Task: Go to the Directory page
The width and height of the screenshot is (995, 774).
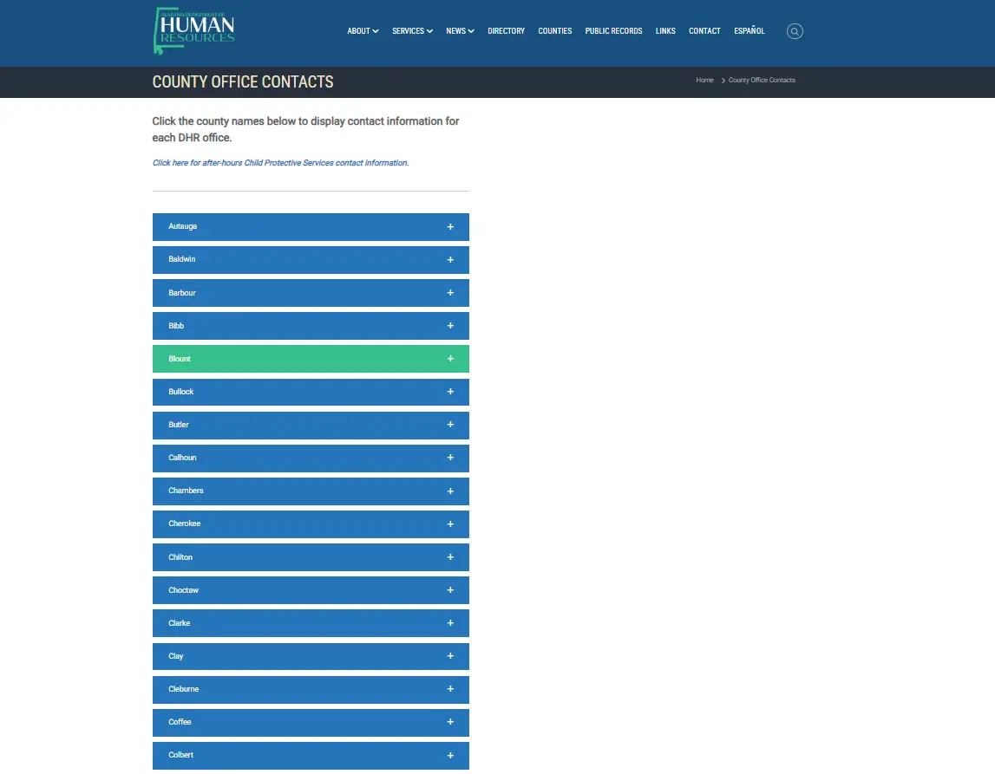Action: [506, 31]
